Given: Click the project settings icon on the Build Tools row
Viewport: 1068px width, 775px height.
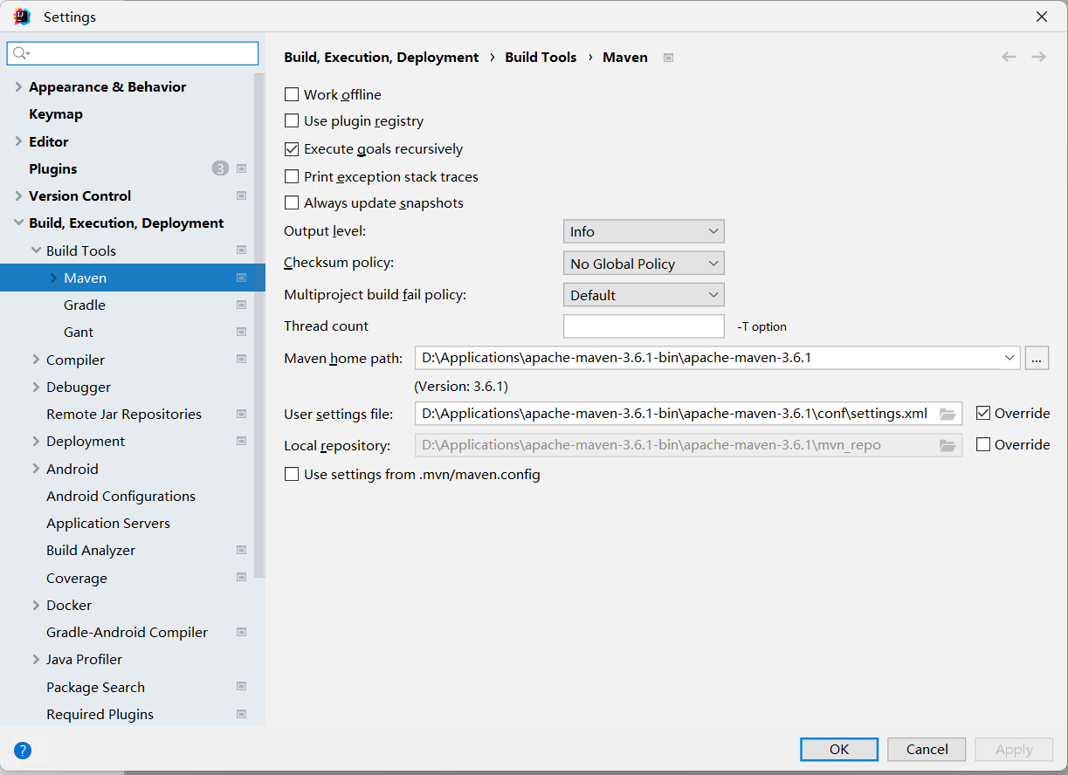Looking at the screenshot, I should click(x=242, y=250).
